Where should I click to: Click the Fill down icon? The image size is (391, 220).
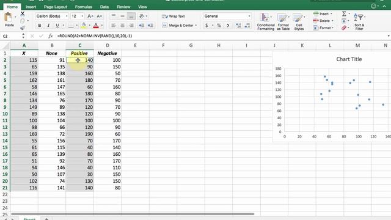pos(344,21)
